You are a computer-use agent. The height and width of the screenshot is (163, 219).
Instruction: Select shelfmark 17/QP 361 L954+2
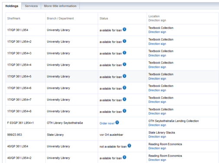coord(19,42)
